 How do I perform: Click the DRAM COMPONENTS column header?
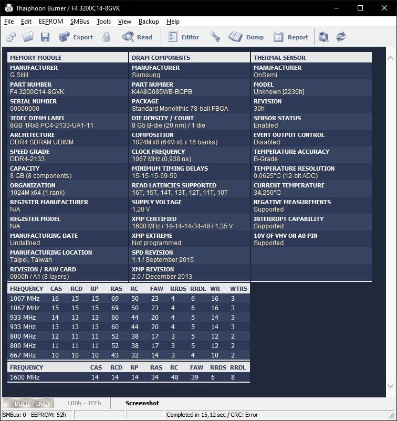190,57
